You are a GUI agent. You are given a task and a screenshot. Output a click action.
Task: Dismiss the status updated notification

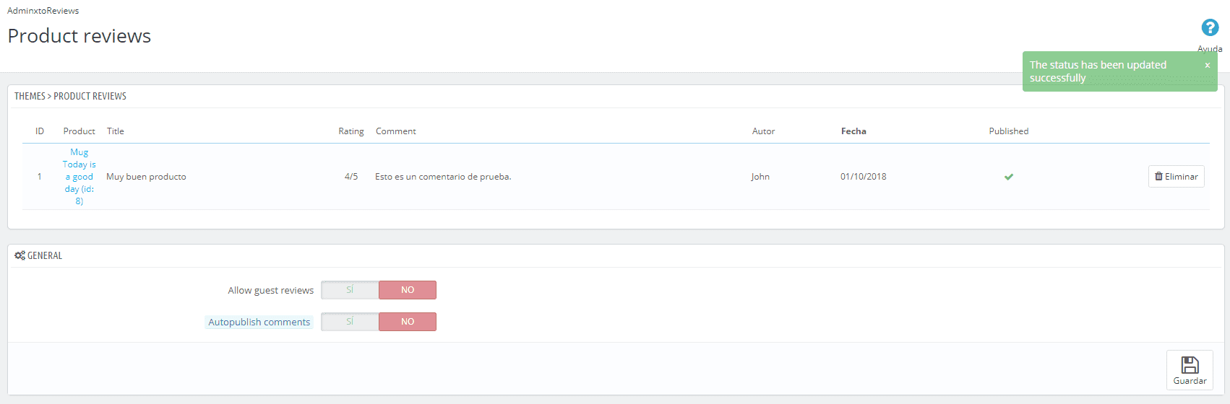(1207, 65)
